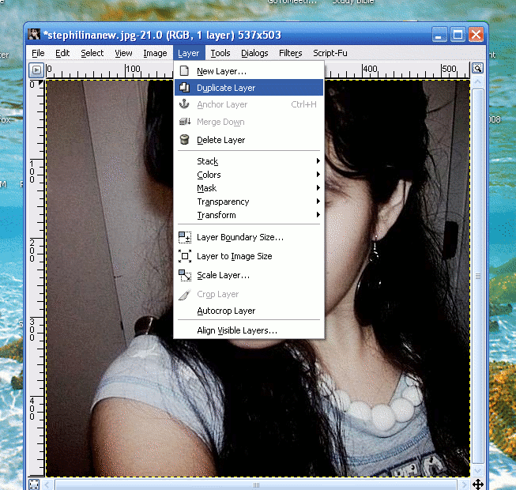The width and height of the screenshot is (516, 490).
Task: Close the stephilinanew.jpg window
Action: coord(476,34)
